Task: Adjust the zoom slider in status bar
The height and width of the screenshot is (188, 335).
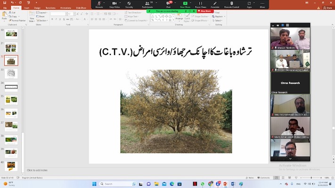Action: click(311, 178)
